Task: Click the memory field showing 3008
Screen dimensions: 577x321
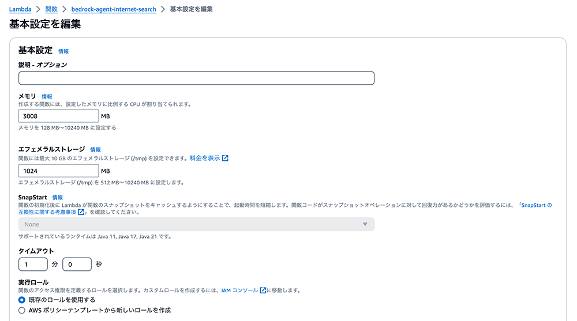Action: (x=58, y=116)
